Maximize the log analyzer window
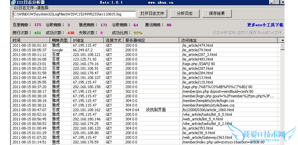The image size is (298, 145). pyautogui.click(x=277, y=3)
